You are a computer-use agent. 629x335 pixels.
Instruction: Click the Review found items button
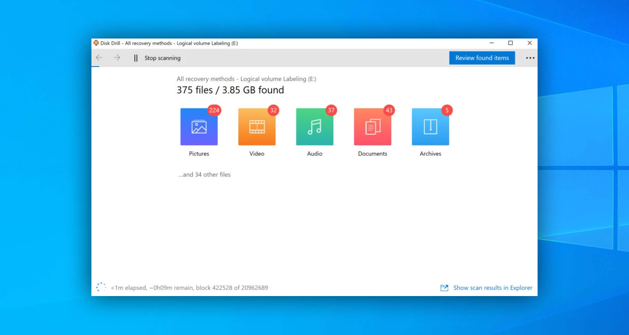pos(482,58)
